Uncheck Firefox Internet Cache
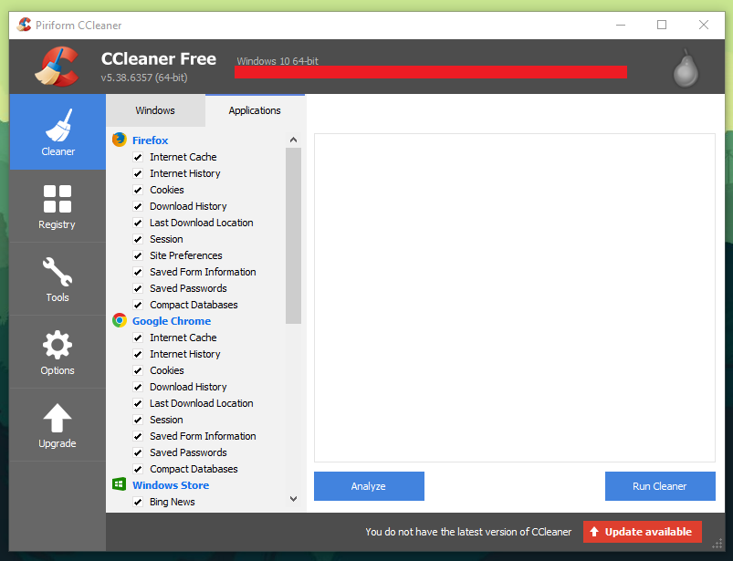Viewport: 733px width, 561px height. point(138,157)
